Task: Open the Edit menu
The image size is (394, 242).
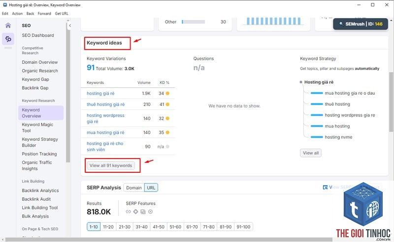Action: (5, 14)
